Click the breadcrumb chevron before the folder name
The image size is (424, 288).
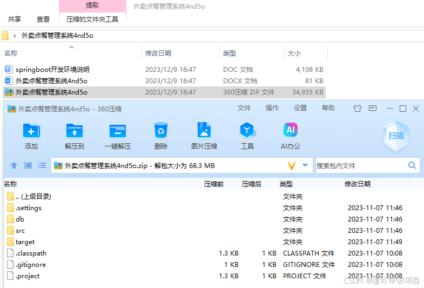[x=15, y=36]
